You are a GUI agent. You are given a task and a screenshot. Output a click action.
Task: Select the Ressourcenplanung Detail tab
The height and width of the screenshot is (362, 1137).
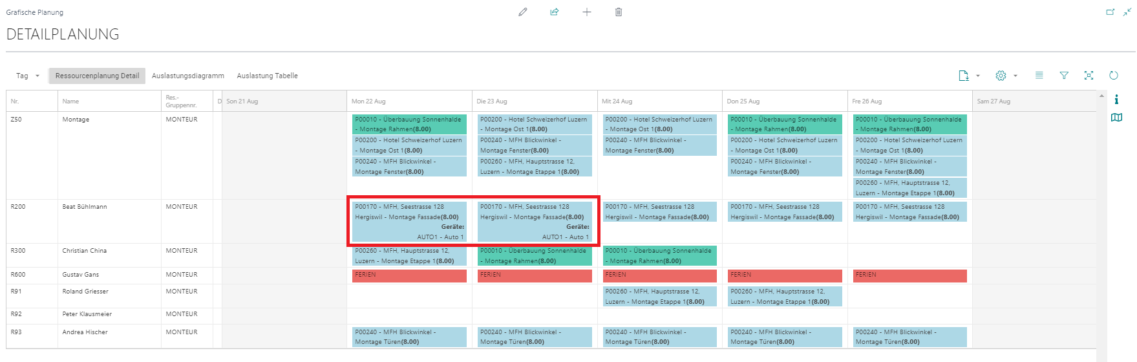point(98,76)
